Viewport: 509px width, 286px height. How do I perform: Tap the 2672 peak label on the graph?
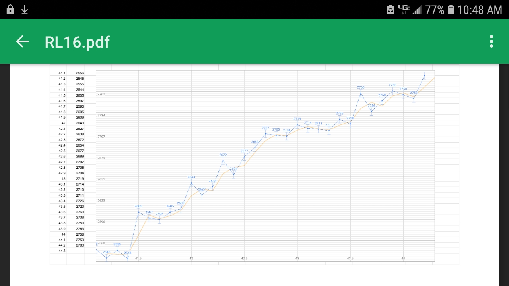point(223,155)
